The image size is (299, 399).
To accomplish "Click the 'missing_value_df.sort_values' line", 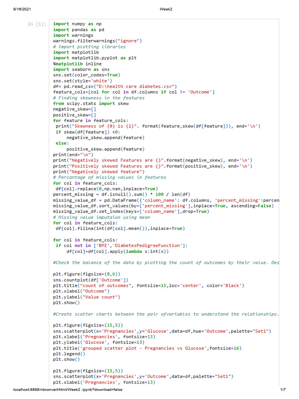I will (x=164, y=206).
